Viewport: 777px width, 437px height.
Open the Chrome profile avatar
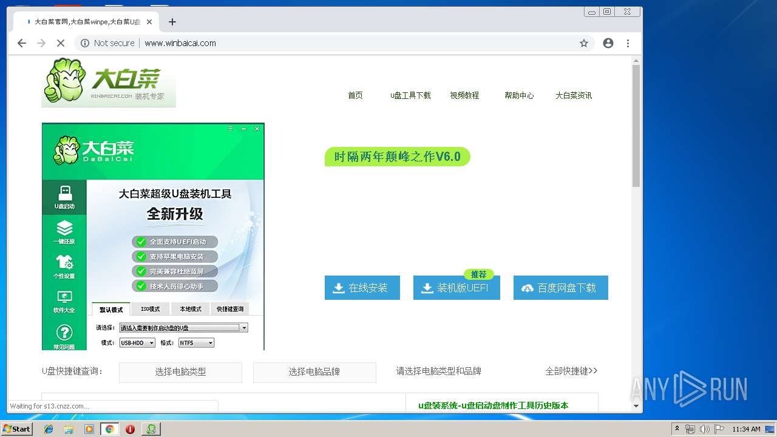pyautogui.click(x=608, y=43)
